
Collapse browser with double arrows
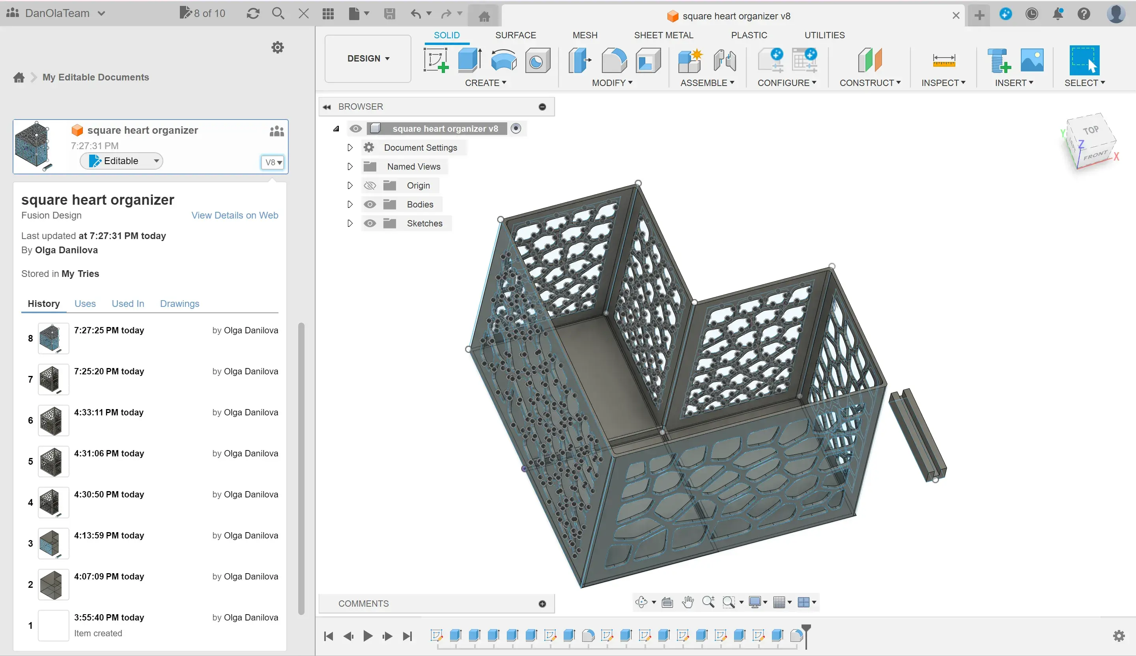pyautogui.click(x=327, y=107)
